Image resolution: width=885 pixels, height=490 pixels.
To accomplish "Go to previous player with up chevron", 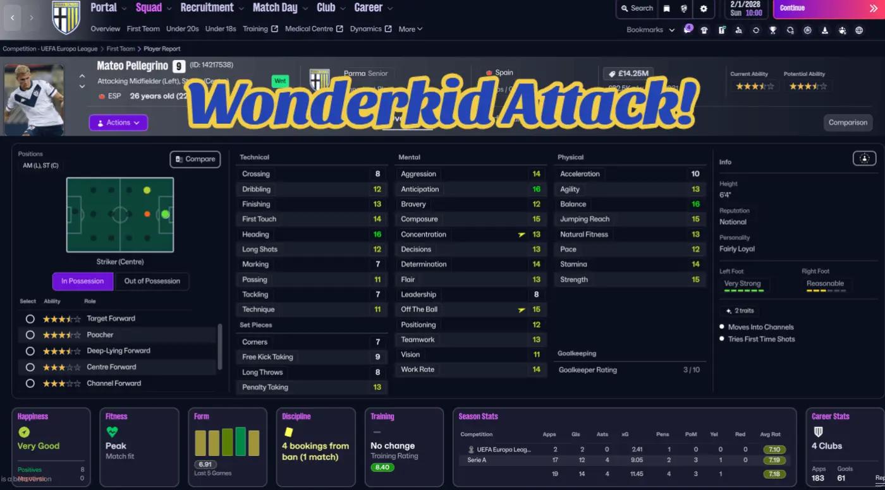I will [x=82, y=76].
